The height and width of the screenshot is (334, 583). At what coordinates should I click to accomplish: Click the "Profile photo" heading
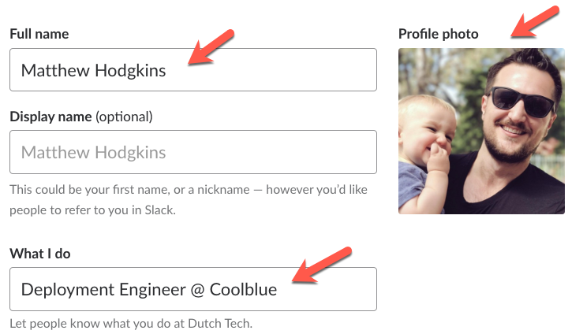click(x=439, y=34)
